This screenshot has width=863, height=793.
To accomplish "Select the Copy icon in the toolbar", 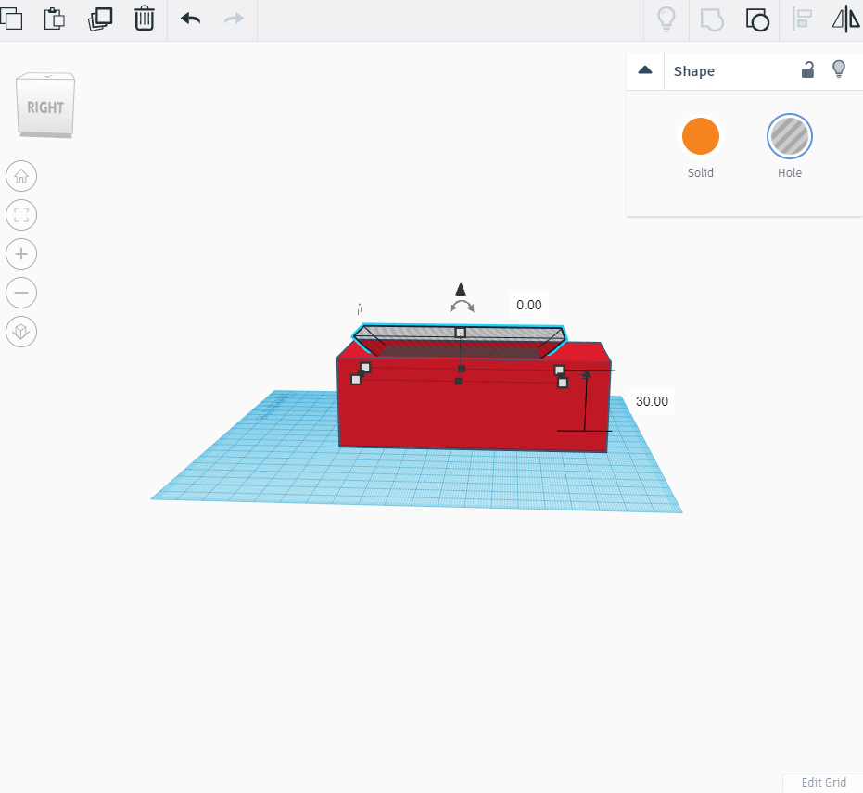I will click(13, 19).
